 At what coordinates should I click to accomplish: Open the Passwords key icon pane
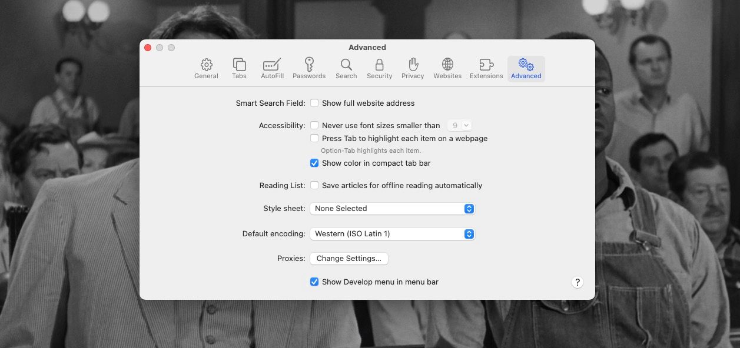pos(309,69)
